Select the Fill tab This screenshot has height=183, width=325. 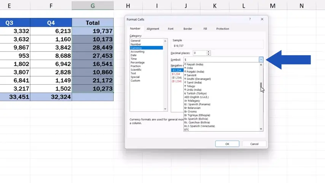point(205,29)
